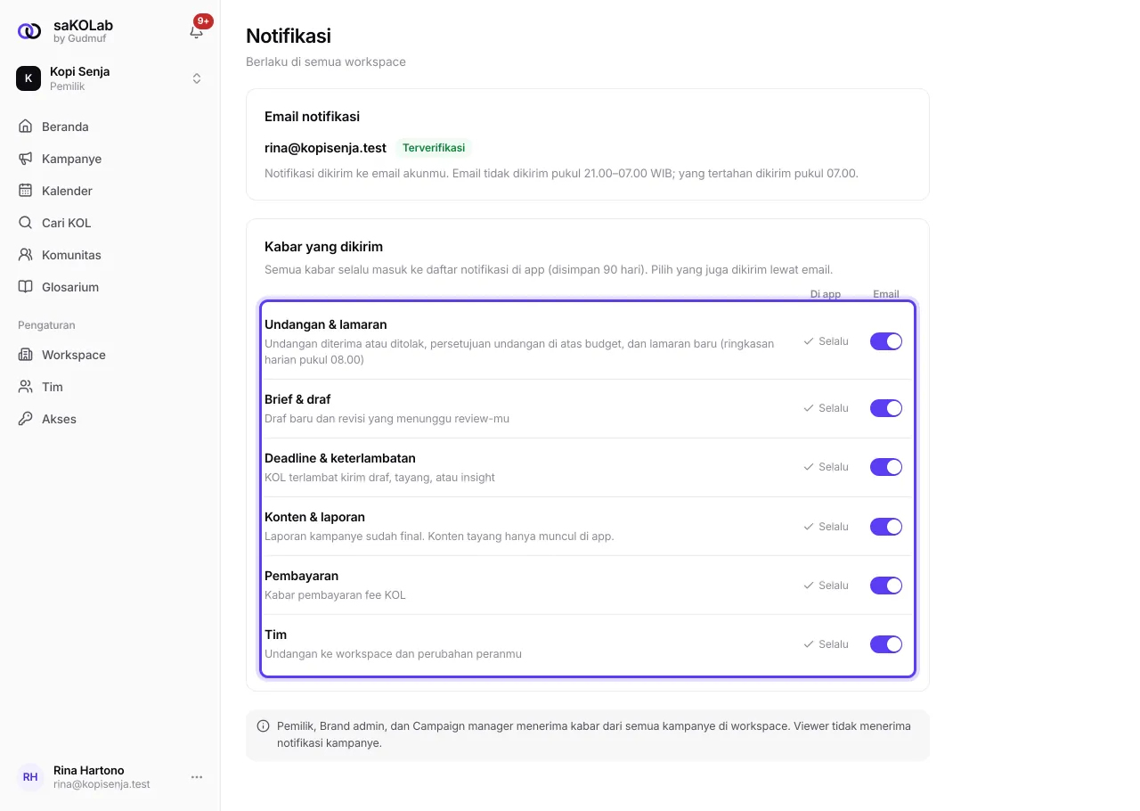Viewport: 1140px width, 811px height.
Task: Click the Pengaturan section label
Action: (x=46, y=325)
